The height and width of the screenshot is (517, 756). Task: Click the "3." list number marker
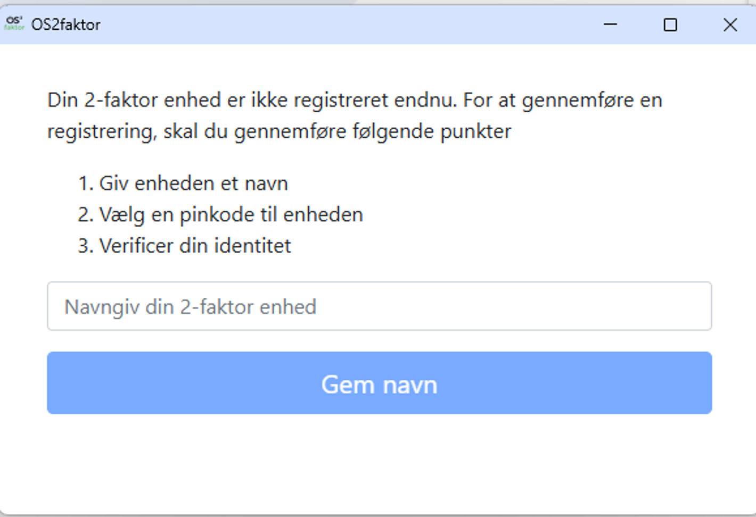[85, 246]
